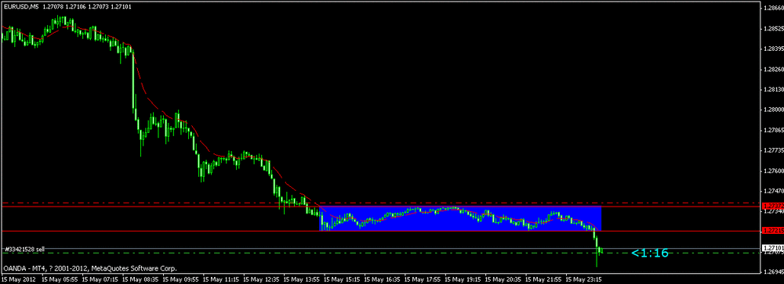Screen dimensions: 784x284
Task: Select the red dash-dot horizontal line
Action: pyautogui.click(x=380, y=203)
